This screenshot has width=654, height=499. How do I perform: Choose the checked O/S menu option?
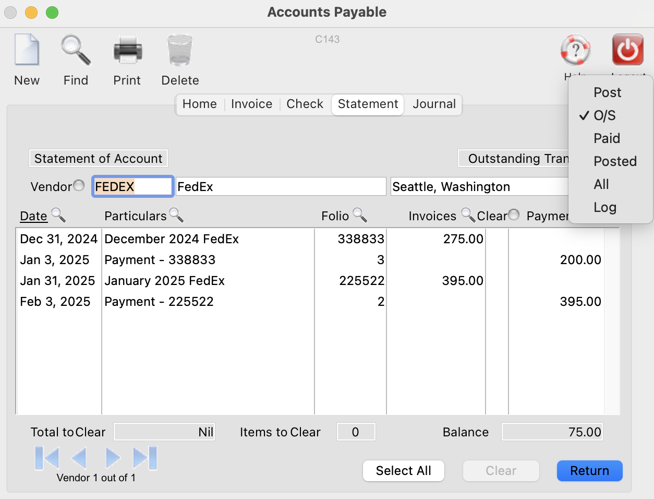click(x=611, y=115)
